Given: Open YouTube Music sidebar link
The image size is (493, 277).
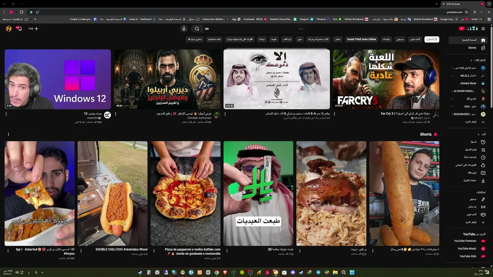Looking at the screenshot, I should pyautogui.click(x=469, y=249).
